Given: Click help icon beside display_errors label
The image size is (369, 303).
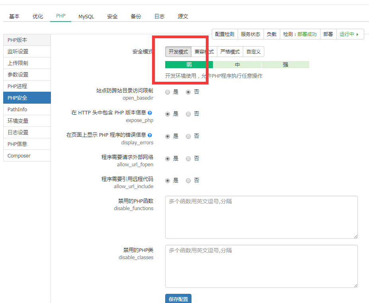Looking at the screenshot, I should coord(150,135).
